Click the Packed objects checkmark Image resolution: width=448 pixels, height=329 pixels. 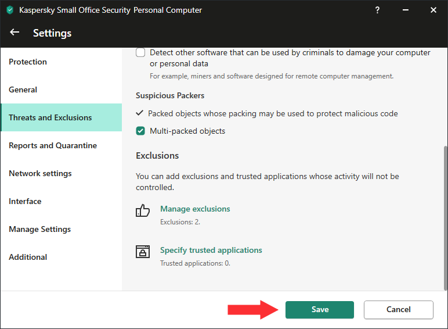click(139, 113)
